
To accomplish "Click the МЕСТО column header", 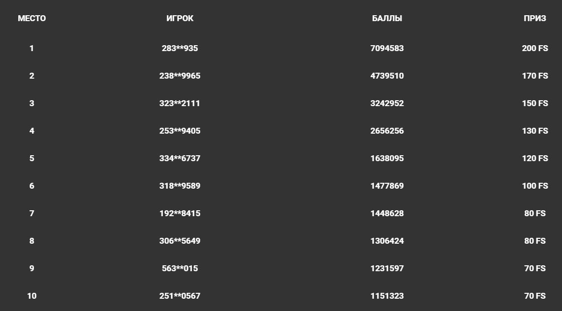I will tap(31, 19).
